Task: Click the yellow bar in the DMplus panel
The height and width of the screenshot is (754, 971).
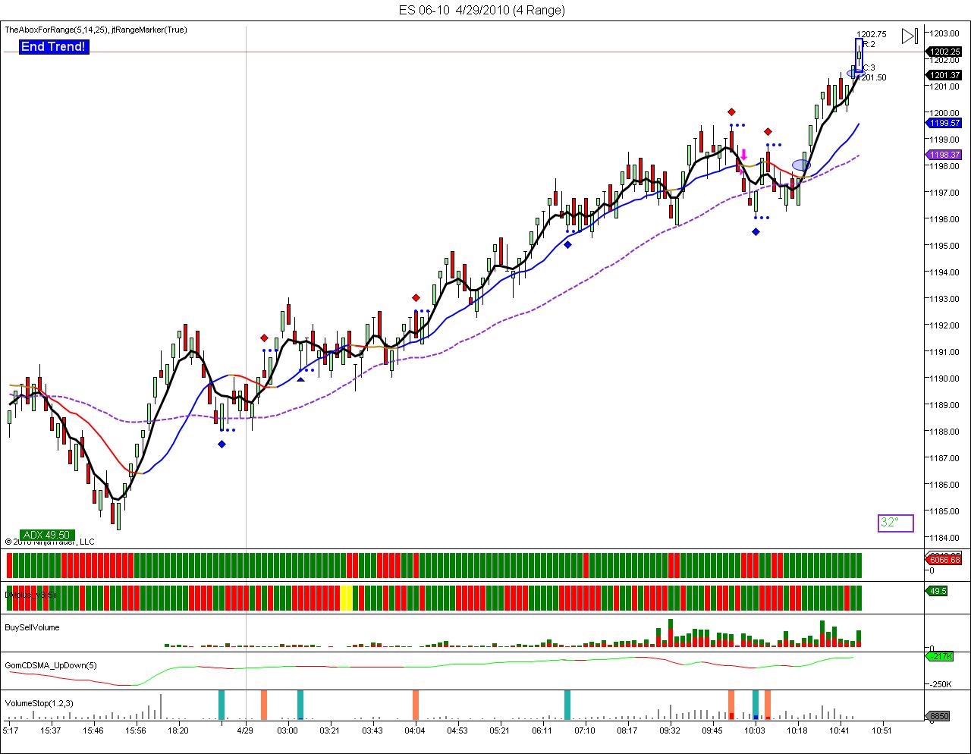Action: click(346, 598)
